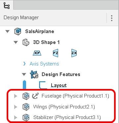Expand the Axis Systems group
The image size is (119, 123).
click(x=24, y=64)
